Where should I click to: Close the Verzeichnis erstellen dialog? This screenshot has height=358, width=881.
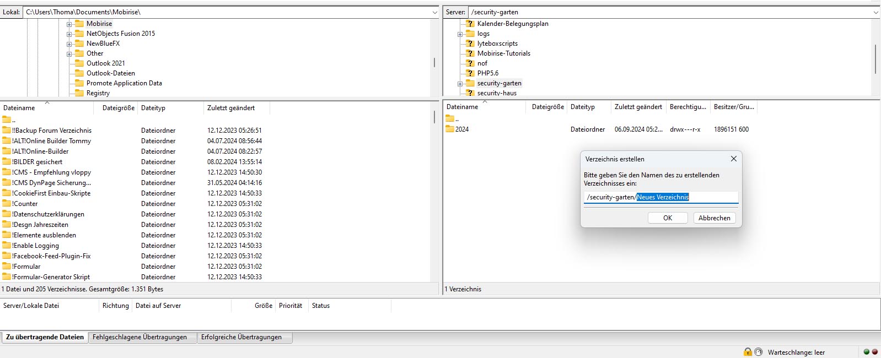pos(733,159)
